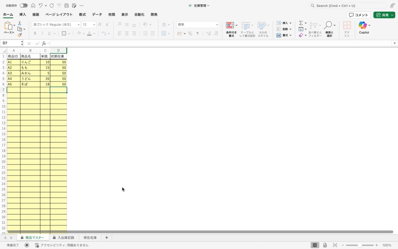Click the AutoSum sigma icon
Viewport: 398px width, 249px height.
[x=301, y=23]
